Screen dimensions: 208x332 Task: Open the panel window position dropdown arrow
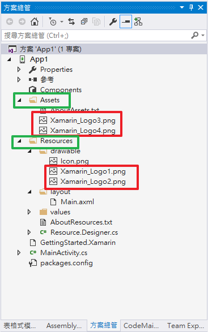[x=182, y=7]
